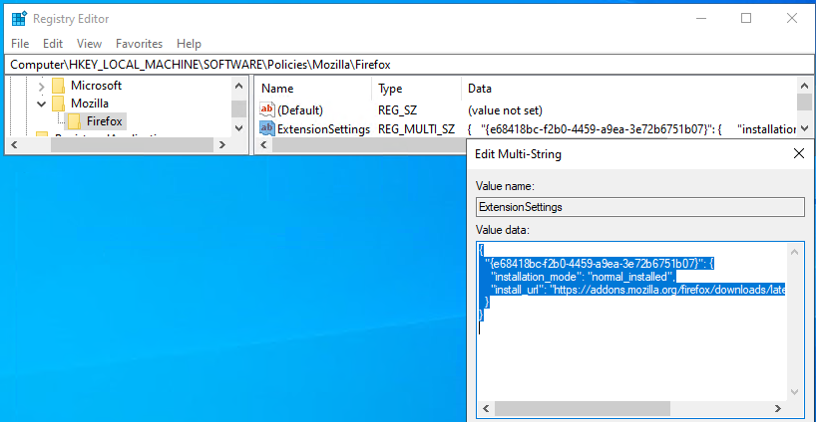Select the Firefox key in tree
This screenshot has width=816, height=422.
pyautogui.click(x=104, y=121)
